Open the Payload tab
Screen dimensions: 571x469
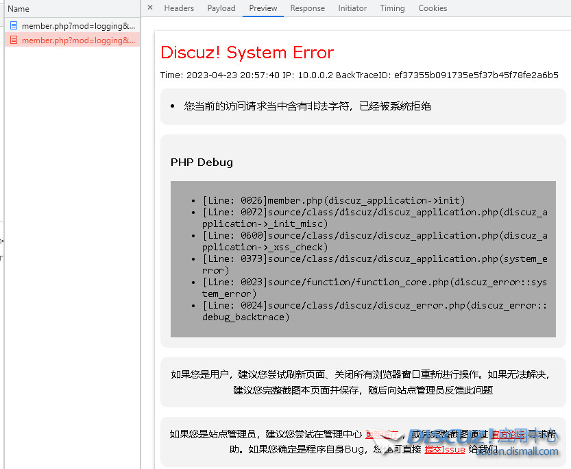pos(221,8)
